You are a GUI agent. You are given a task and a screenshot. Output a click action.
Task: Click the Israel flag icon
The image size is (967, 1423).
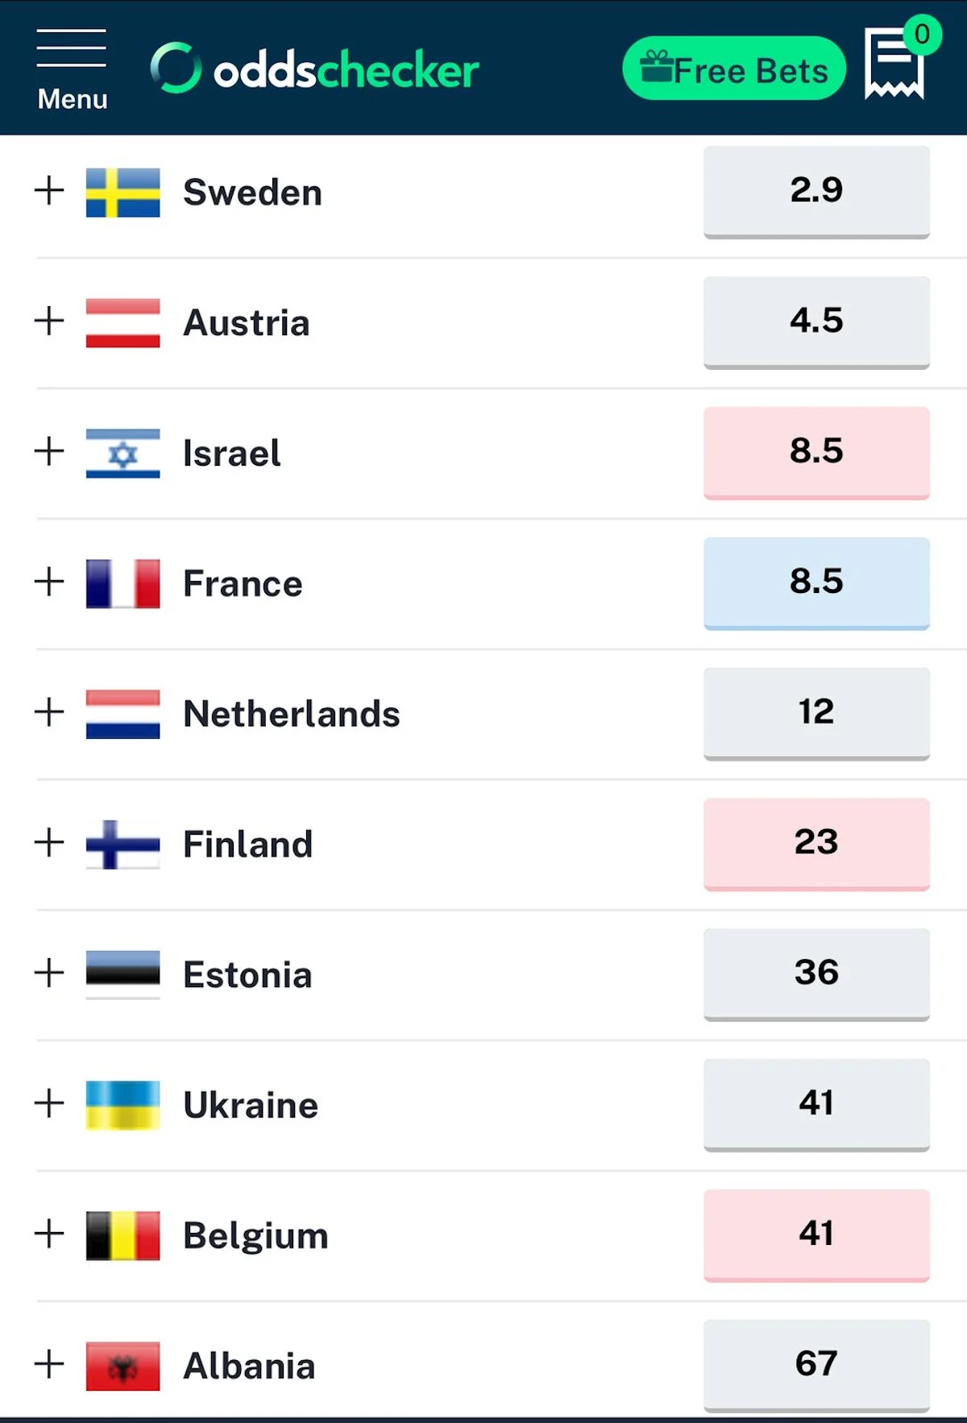[122, 454]
